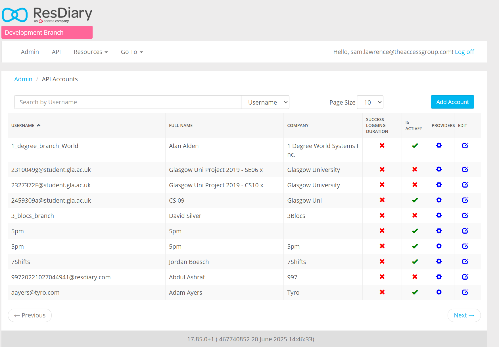Edit the Adam Ayers account
This screenshot has height=347, width=499.
click(x=465, y=292)
